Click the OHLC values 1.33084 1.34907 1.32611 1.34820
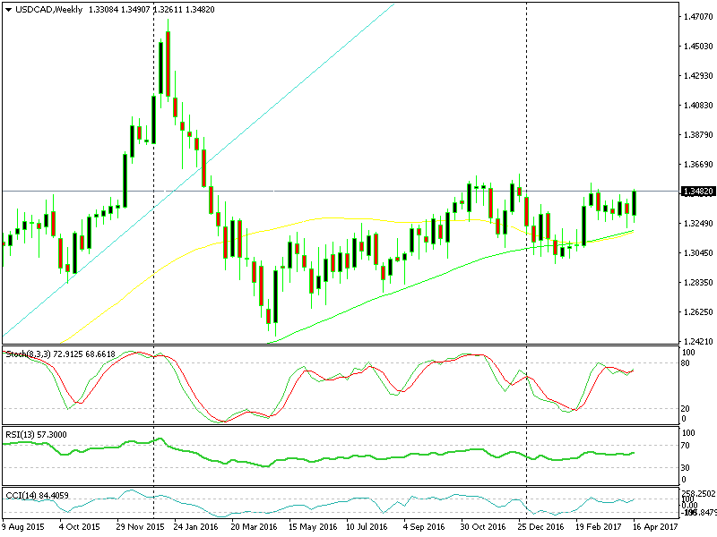717x537 pixels. coord(151,10)
